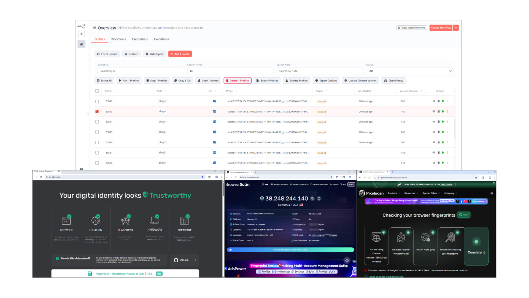Open three-dot actions menu for ES515
Viewport: 529px width, 298px height.
point(447,132)
